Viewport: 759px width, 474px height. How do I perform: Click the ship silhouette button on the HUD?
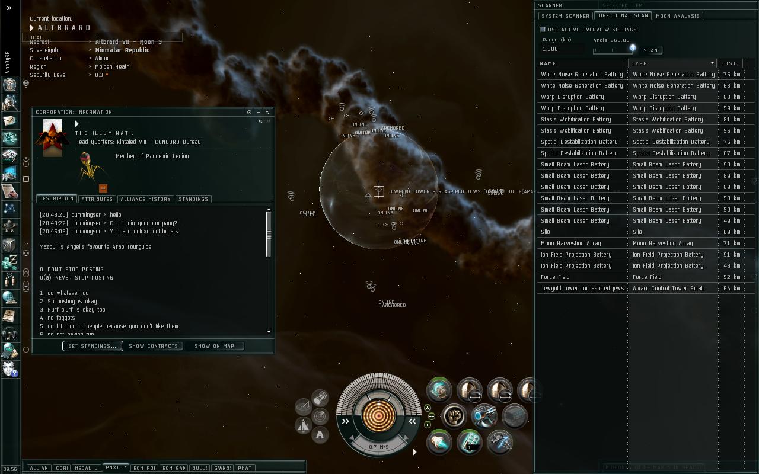click(x=304, y=425)
